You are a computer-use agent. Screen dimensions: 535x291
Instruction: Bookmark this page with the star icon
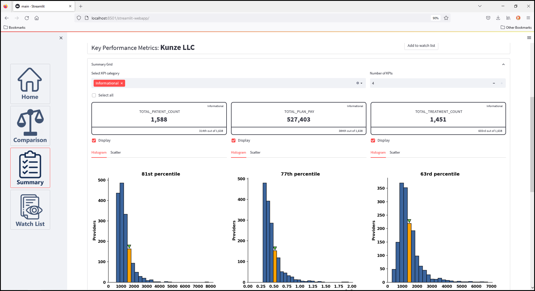click(x=446, y=18)
